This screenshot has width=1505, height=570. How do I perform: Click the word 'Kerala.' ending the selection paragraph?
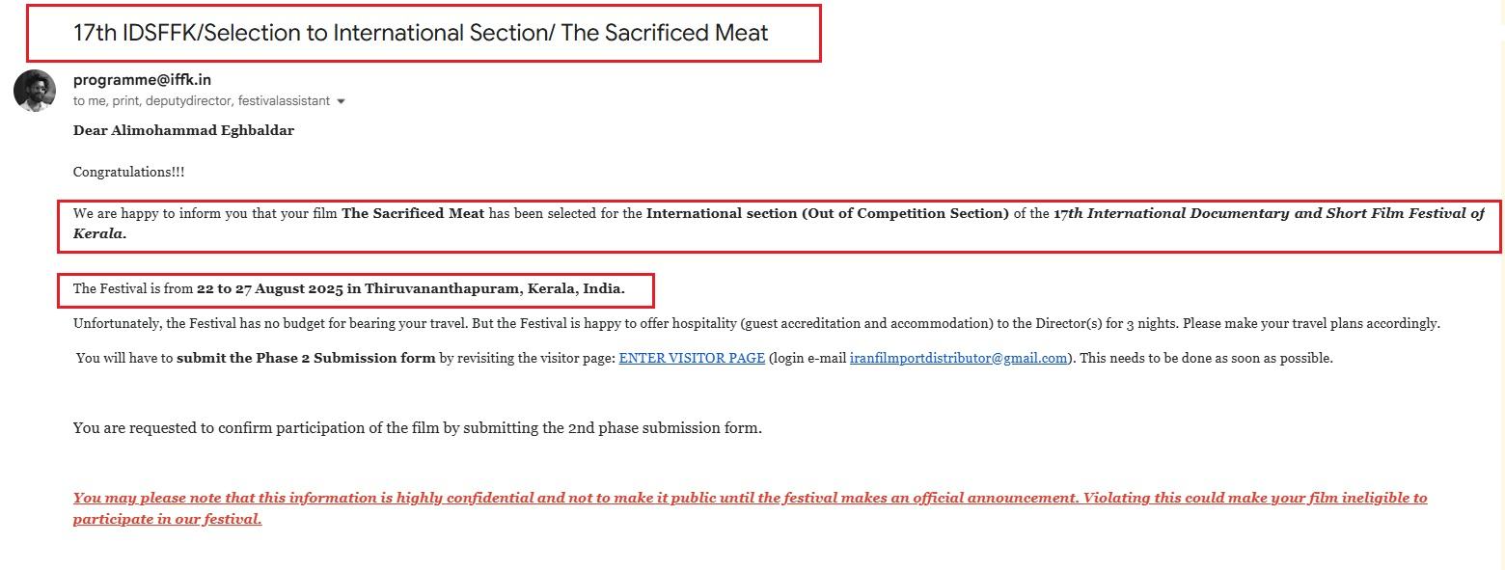tap(100, 233)
